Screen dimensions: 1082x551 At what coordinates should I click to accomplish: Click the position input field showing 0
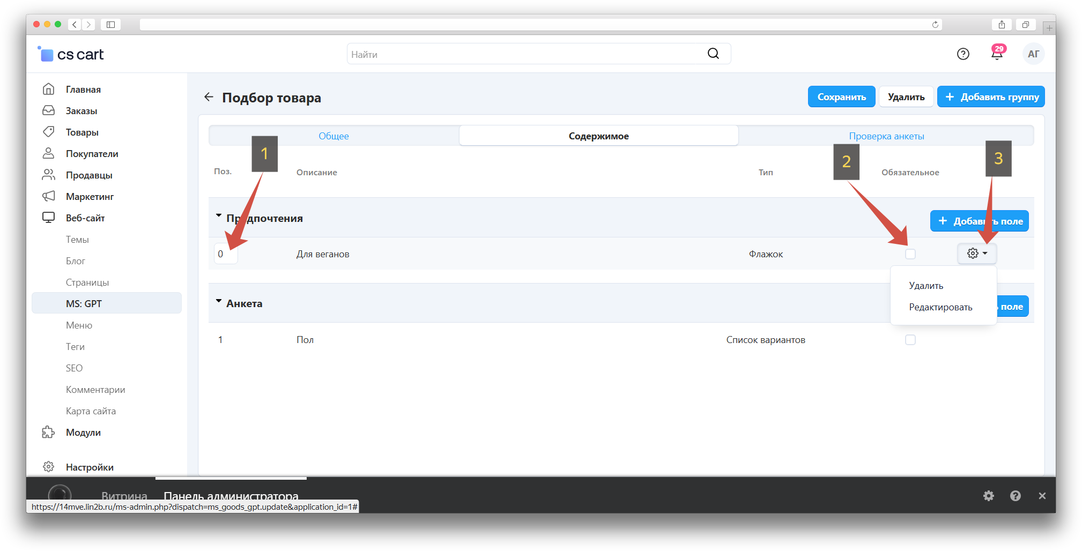(x=225, y=254)
